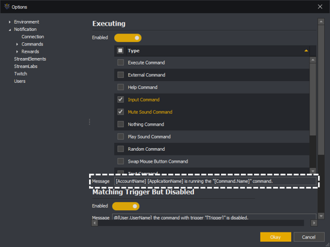Check the External Command checkbox

click(121, 75)
